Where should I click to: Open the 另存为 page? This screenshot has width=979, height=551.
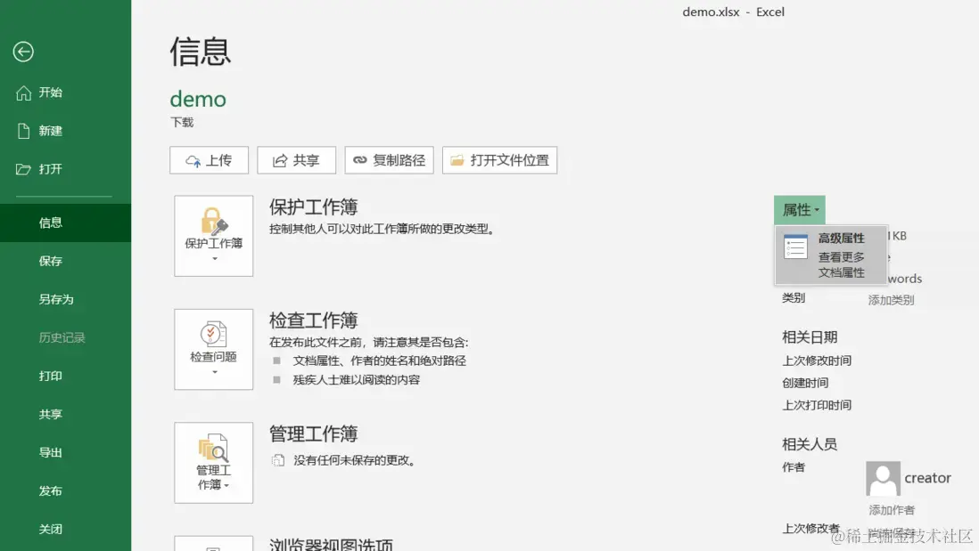(66, 299)
